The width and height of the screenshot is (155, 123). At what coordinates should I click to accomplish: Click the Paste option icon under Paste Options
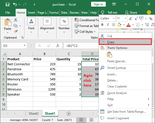[109, 54]
